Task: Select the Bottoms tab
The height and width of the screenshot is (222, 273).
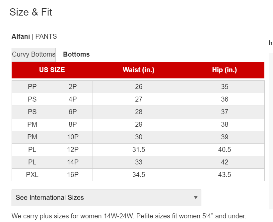Action: pos(76,55)
